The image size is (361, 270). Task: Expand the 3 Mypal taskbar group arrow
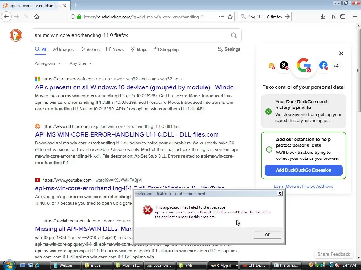(237, 266)
